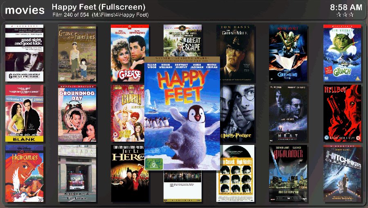Select Grave of the Fireflies cover
The width and height of the screenshot is (368, 208).
[77, 53]
